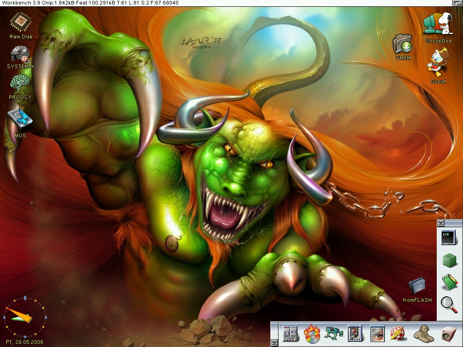The height and width of the screenshot is (347, 463).
Task: Click the screen depth gadget in title bar
Action: [x=458, y=3]
